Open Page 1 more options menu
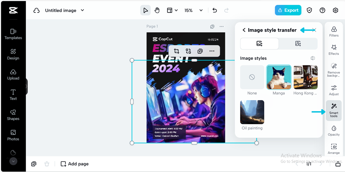The width and height of the screenshot is (345, 172). tap(221, 26)
